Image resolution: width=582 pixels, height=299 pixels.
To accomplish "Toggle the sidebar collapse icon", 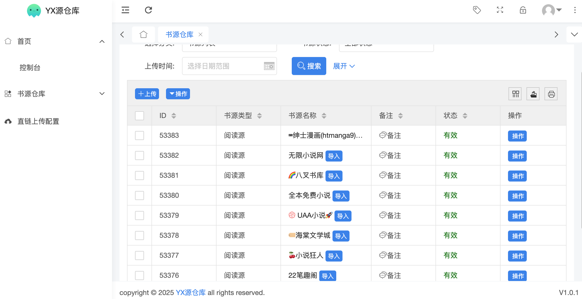I will click(125, 10).
